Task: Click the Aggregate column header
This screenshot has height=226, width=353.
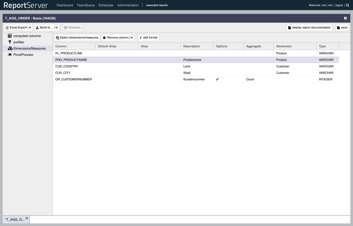Action: [259, 46]
